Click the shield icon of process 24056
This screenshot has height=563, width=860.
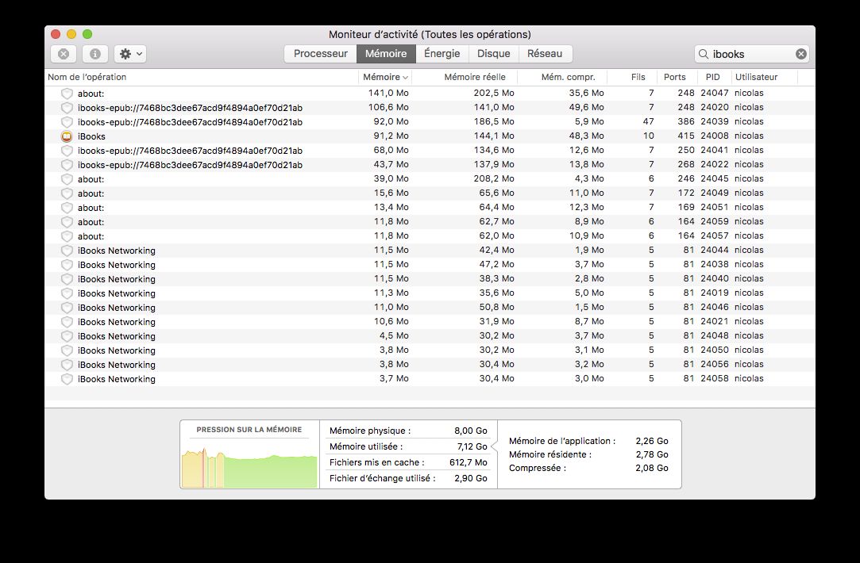67,364
